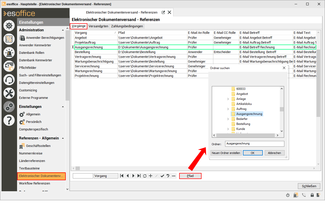Viewport: 325px width, 203px height.
Task: Click the refresh icon in navigator bar
Action: pos(145,176)
